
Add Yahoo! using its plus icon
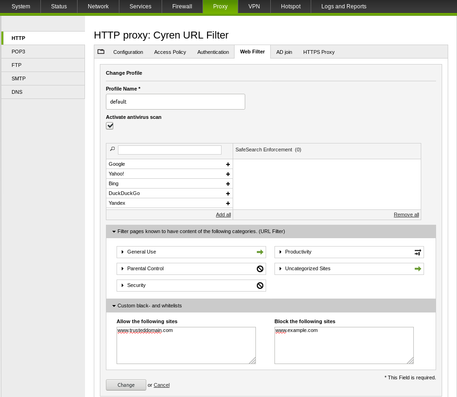click(228, 174)
